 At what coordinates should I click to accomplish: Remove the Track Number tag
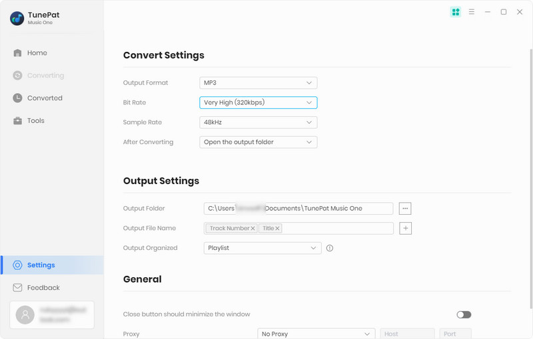[253, 229]
